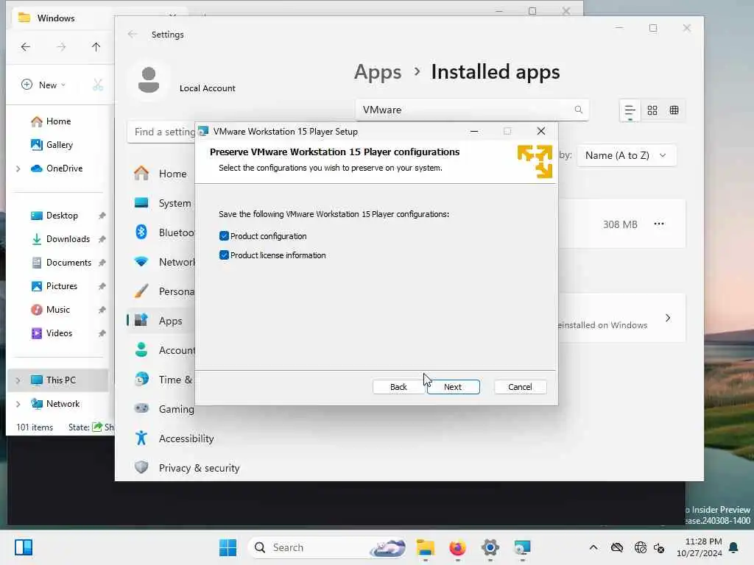Open Personalization brush icon in Settings
Viewport: 754px width, 565px height.
coord(141,291)
